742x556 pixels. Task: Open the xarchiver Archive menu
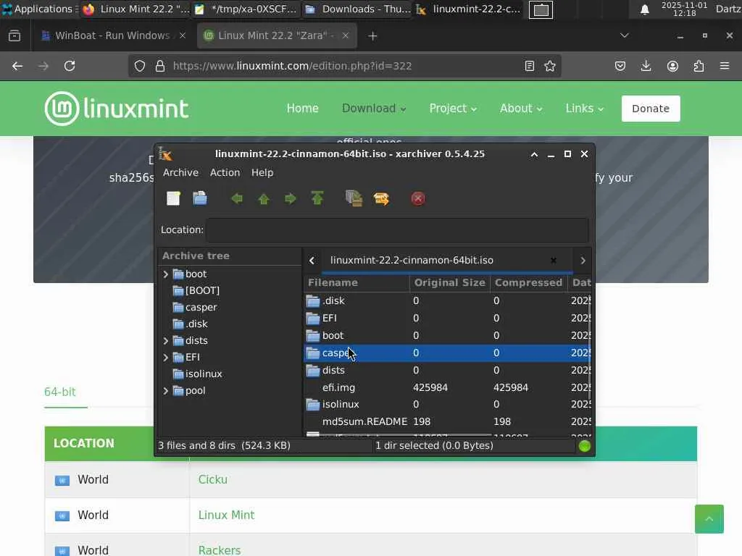click(x=180, y=172)
